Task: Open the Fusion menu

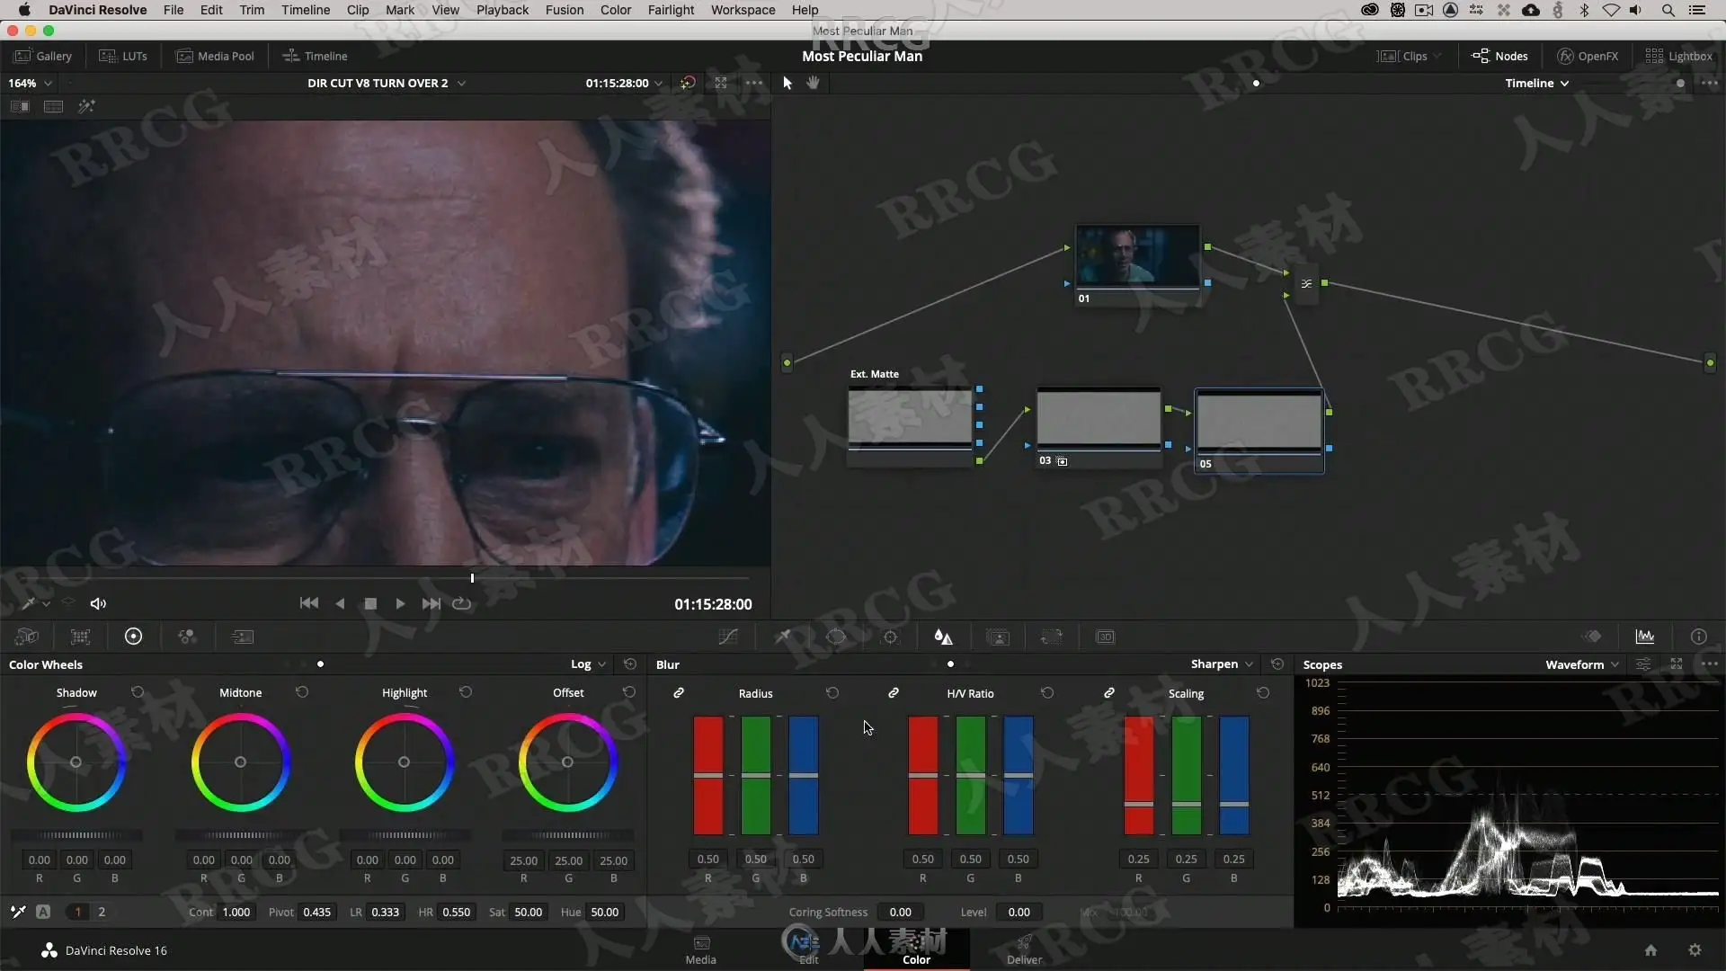Action: click(564, 10)
